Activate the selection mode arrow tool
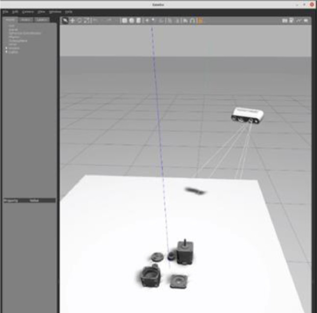The width and height of the screenshot is (317, 313). coord(65,21)
